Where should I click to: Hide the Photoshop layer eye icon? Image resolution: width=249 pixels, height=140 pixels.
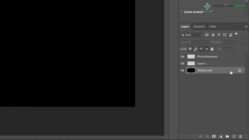(182, 56)
